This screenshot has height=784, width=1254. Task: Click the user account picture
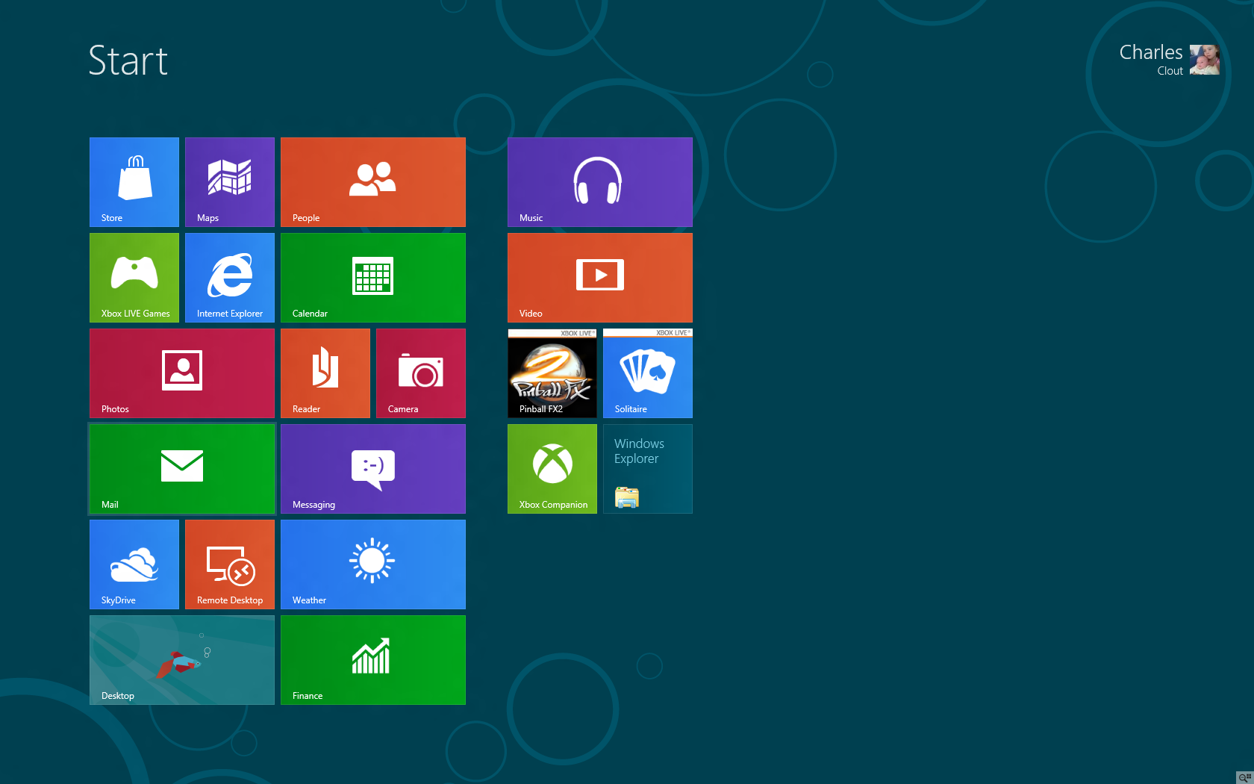click(x=1205, y=60)
